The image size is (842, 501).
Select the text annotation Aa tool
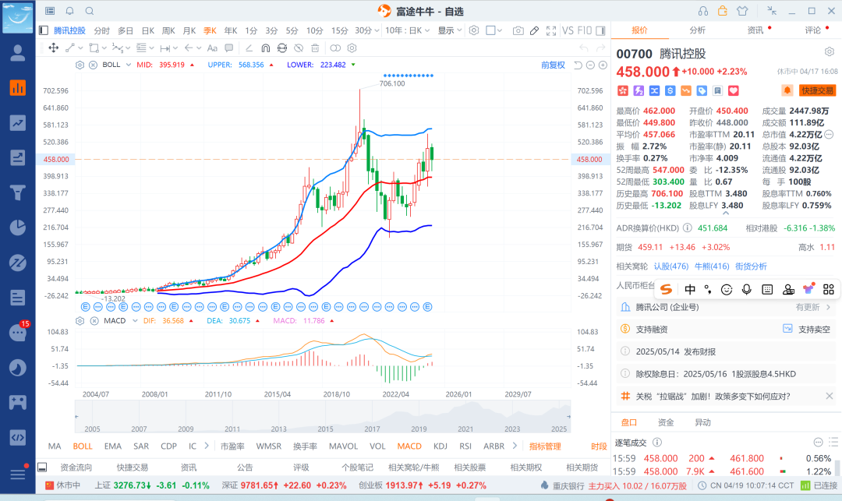coord(212,48)
